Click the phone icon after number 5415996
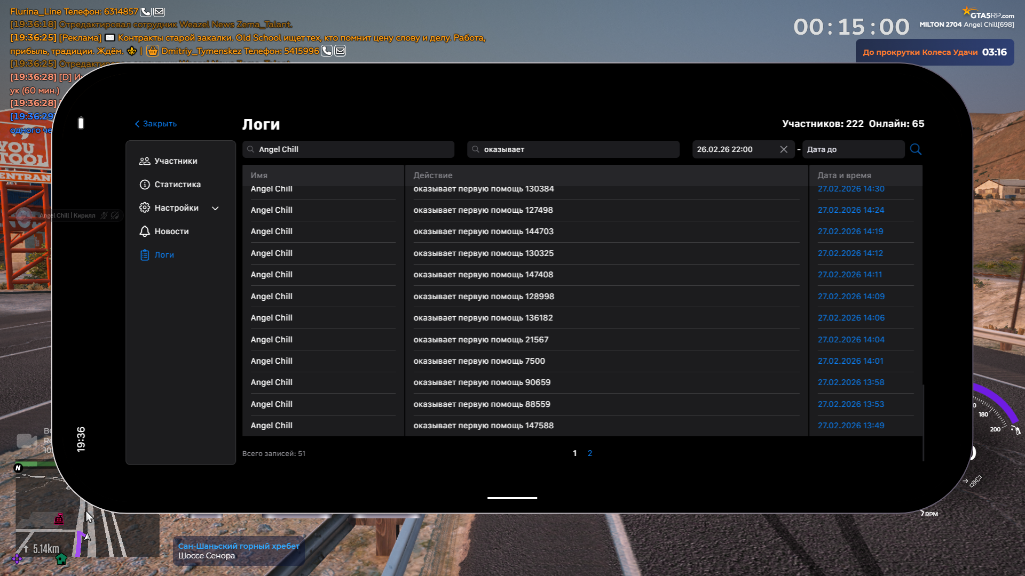This screenshot has width=1025, height=576. coord(327,51)
